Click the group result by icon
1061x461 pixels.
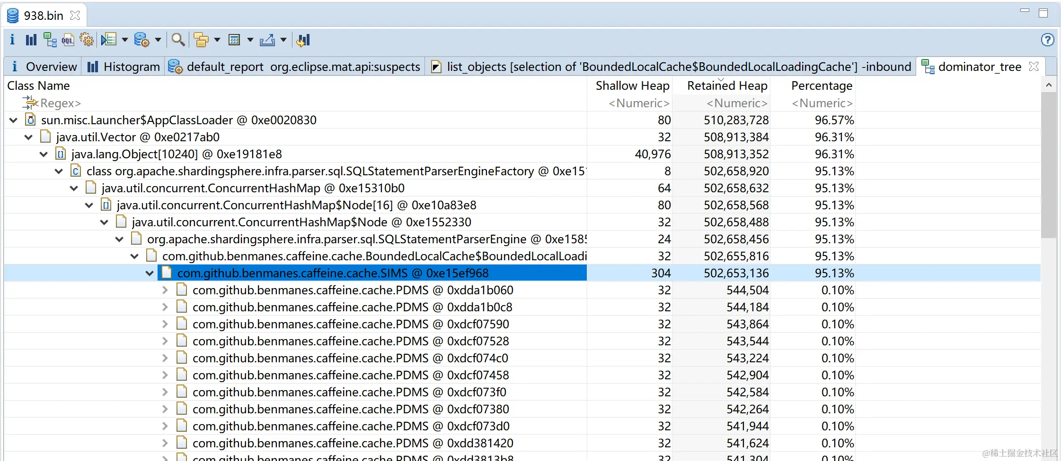click(x=202, y=40)
